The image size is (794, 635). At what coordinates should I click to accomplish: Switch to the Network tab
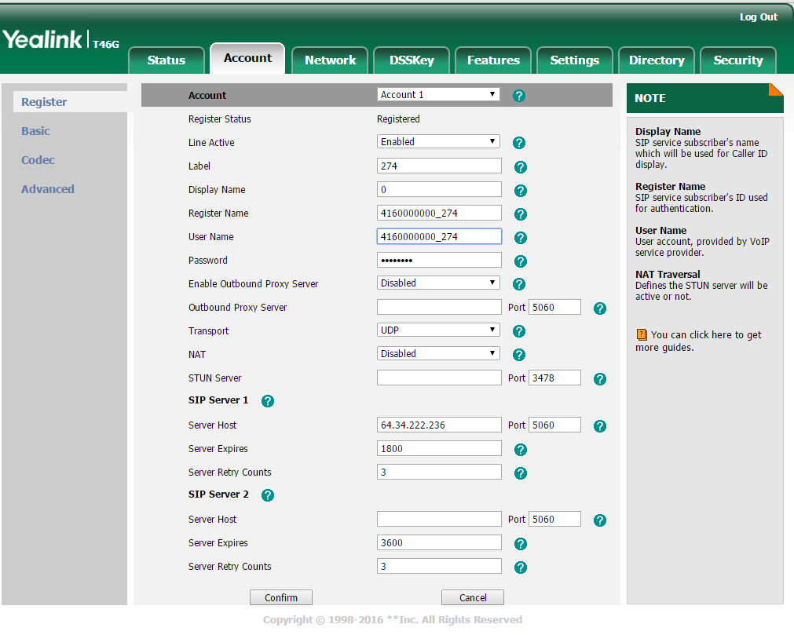[330, 60]
